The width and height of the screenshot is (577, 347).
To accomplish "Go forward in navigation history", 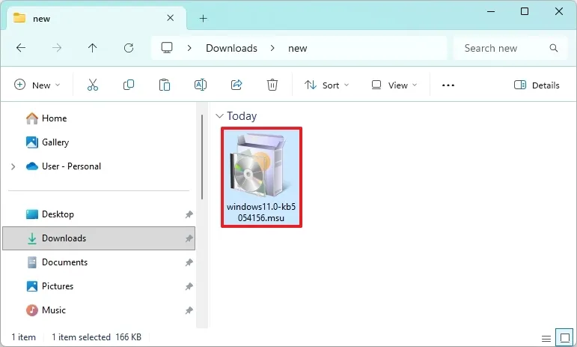I will tap(57, 48).
